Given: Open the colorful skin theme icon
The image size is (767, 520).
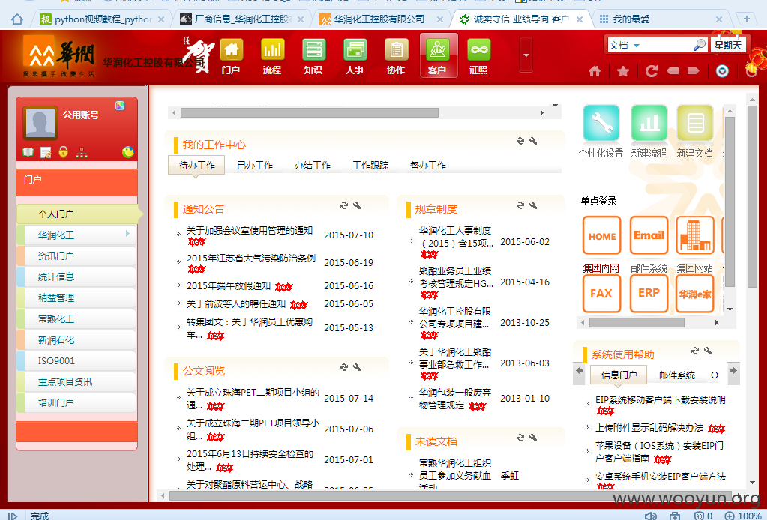Looking at the screenshot, I should click(120, 106).
